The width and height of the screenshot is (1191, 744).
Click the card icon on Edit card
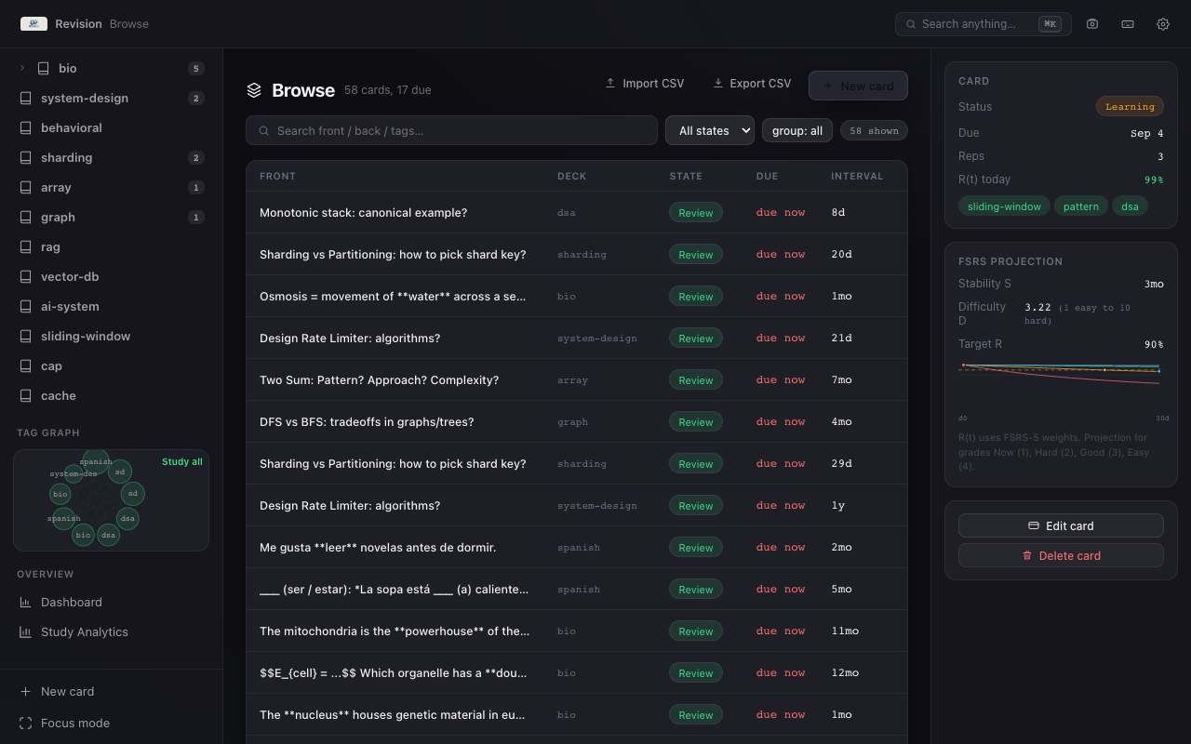coord(1033,525)
